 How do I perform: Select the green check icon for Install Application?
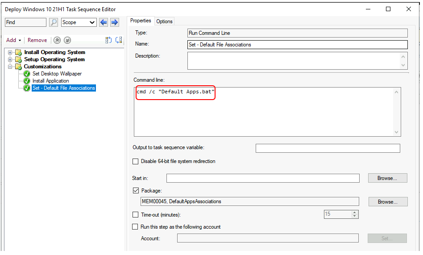(x=27, y=81)
